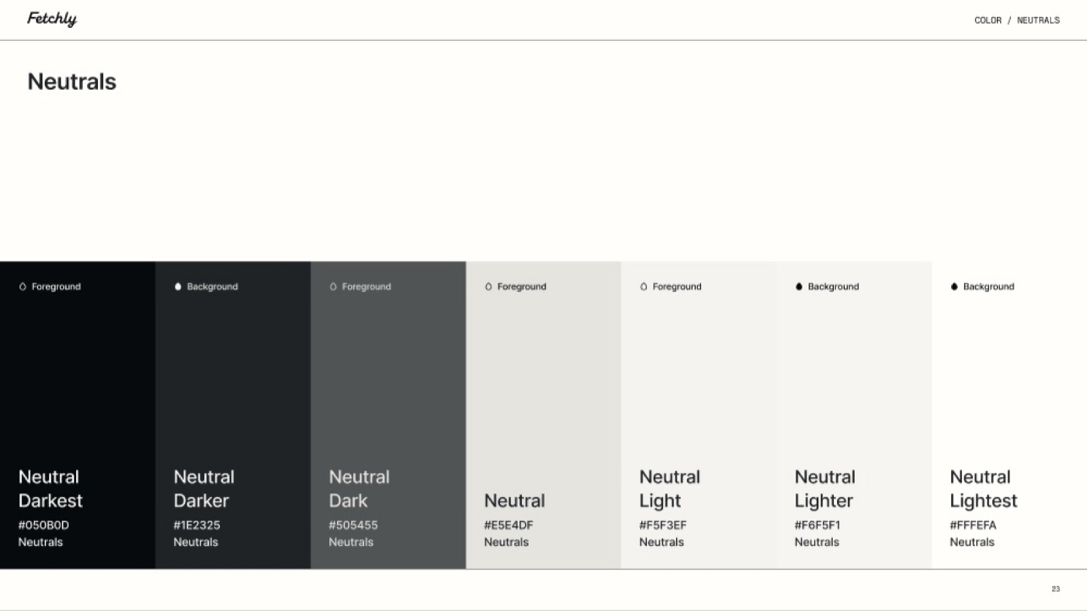Select the "Neutral Lightest" color name

pos(984,488)
